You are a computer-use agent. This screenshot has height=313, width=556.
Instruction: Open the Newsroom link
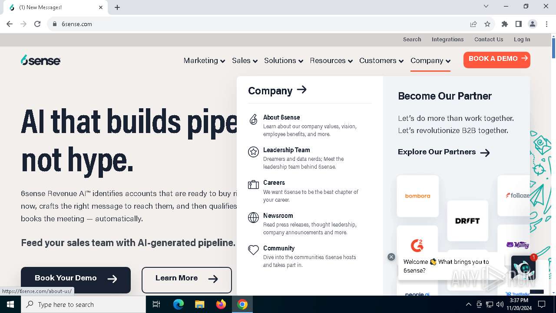(x=278, y=216)
